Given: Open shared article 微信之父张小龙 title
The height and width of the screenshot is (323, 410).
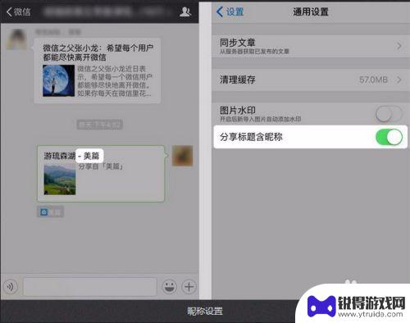Looking at the screenshot, I should click(x=98, y=52).
